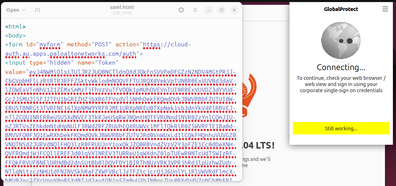Click the "POST" method value in code
This screenshot has width=396, height=186.
click(x=102, y=45)
